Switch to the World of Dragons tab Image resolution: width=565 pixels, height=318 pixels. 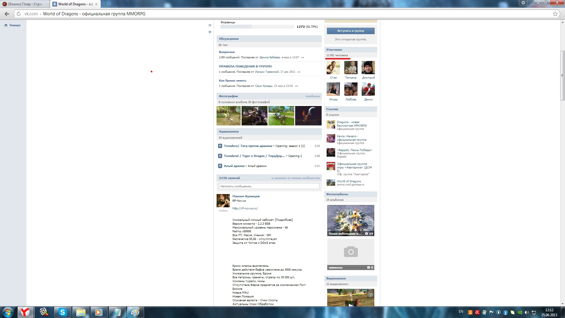[75, 4]
